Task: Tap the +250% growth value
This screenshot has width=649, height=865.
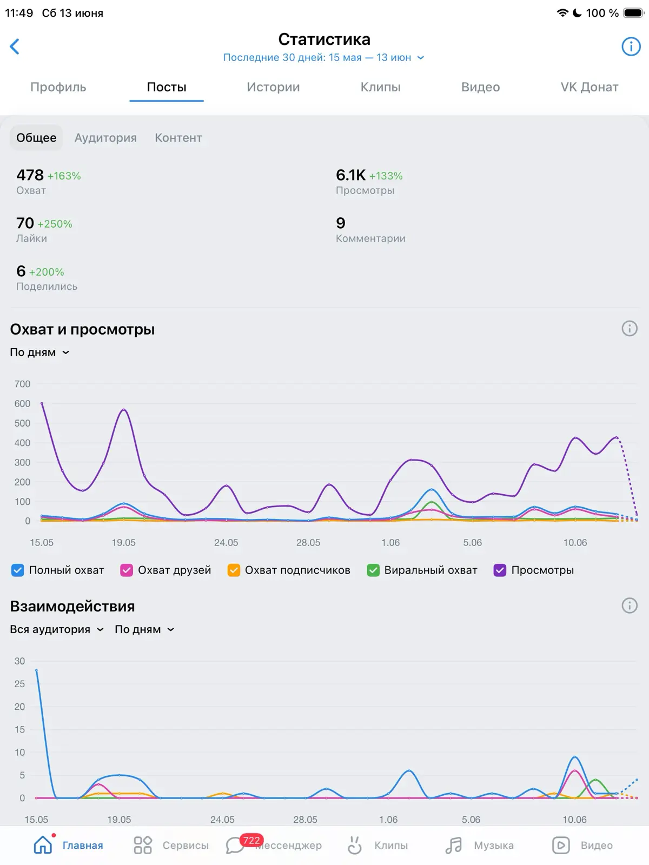Action: [x=55, y=224]
